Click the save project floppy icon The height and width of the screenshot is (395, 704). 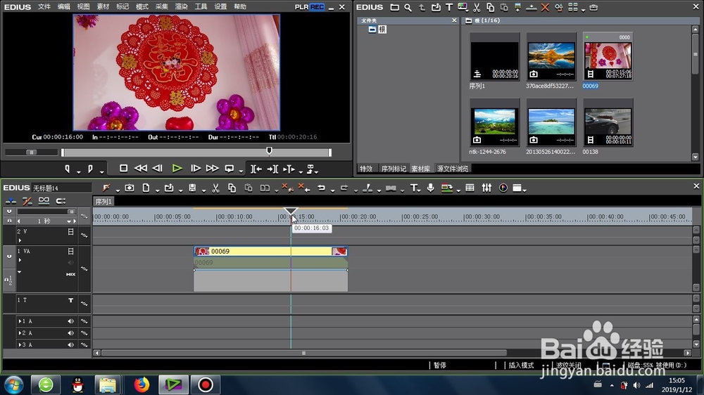tap(192, 188)
